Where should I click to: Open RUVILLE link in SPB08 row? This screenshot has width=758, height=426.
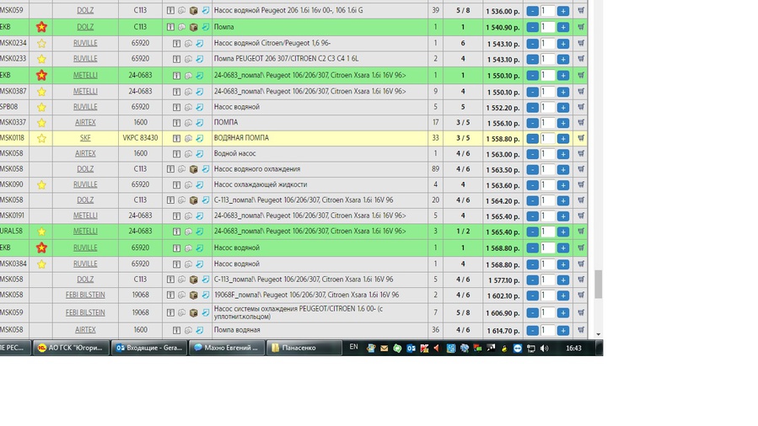(x=85, y=107)
